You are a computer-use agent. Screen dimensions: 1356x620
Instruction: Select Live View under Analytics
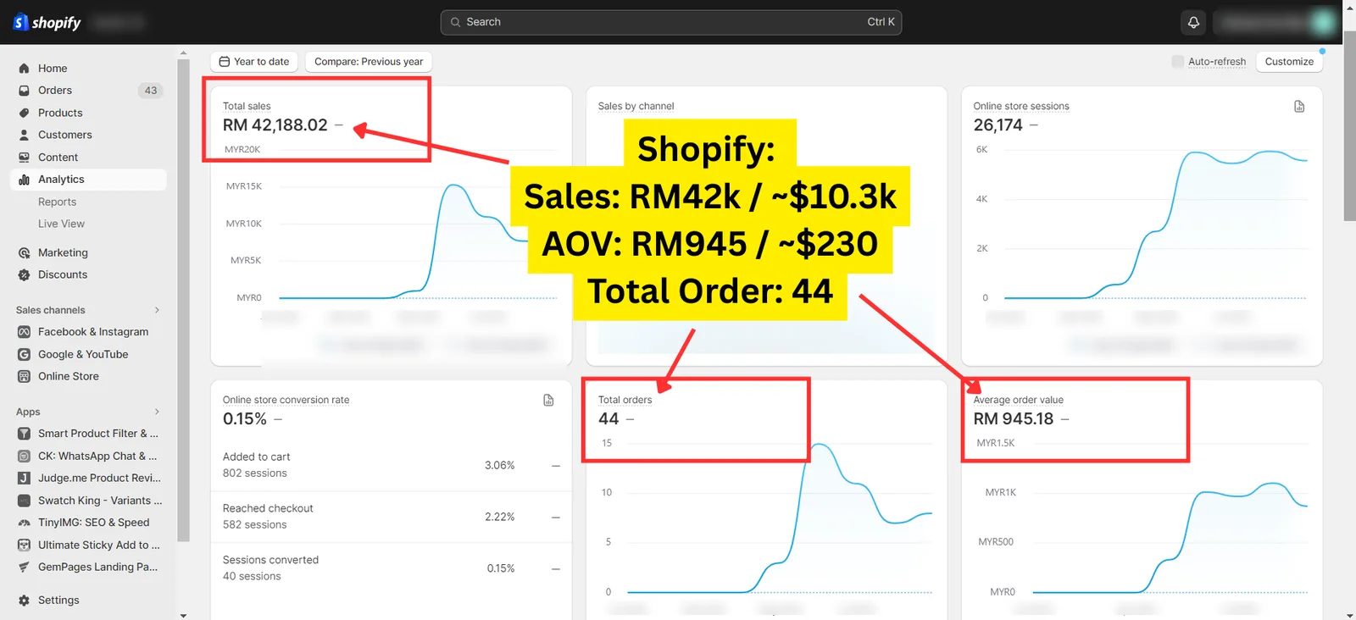(x=61, y=224)
